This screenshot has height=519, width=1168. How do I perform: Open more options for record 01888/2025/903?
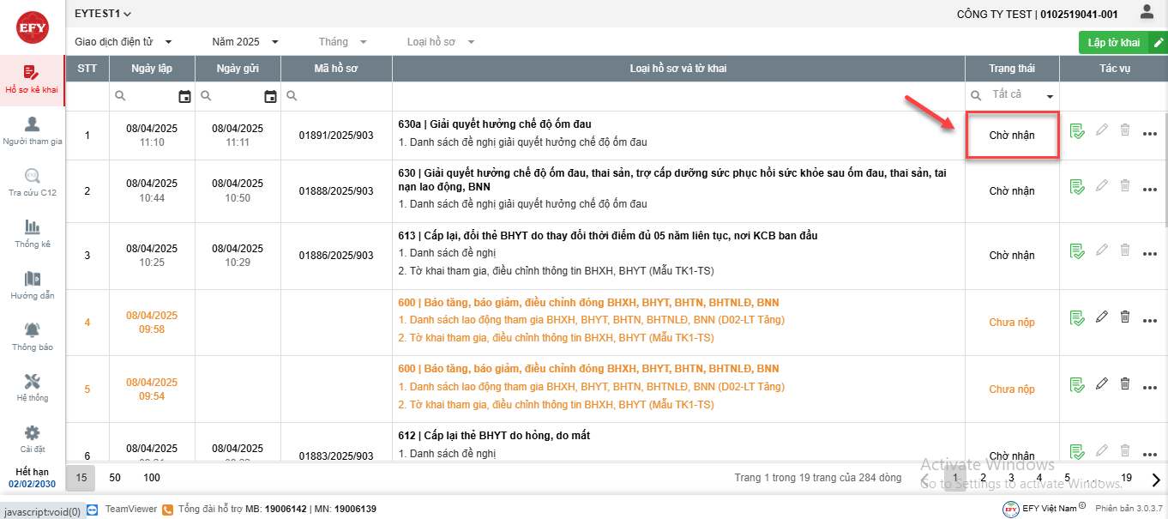click(1150, 190)
